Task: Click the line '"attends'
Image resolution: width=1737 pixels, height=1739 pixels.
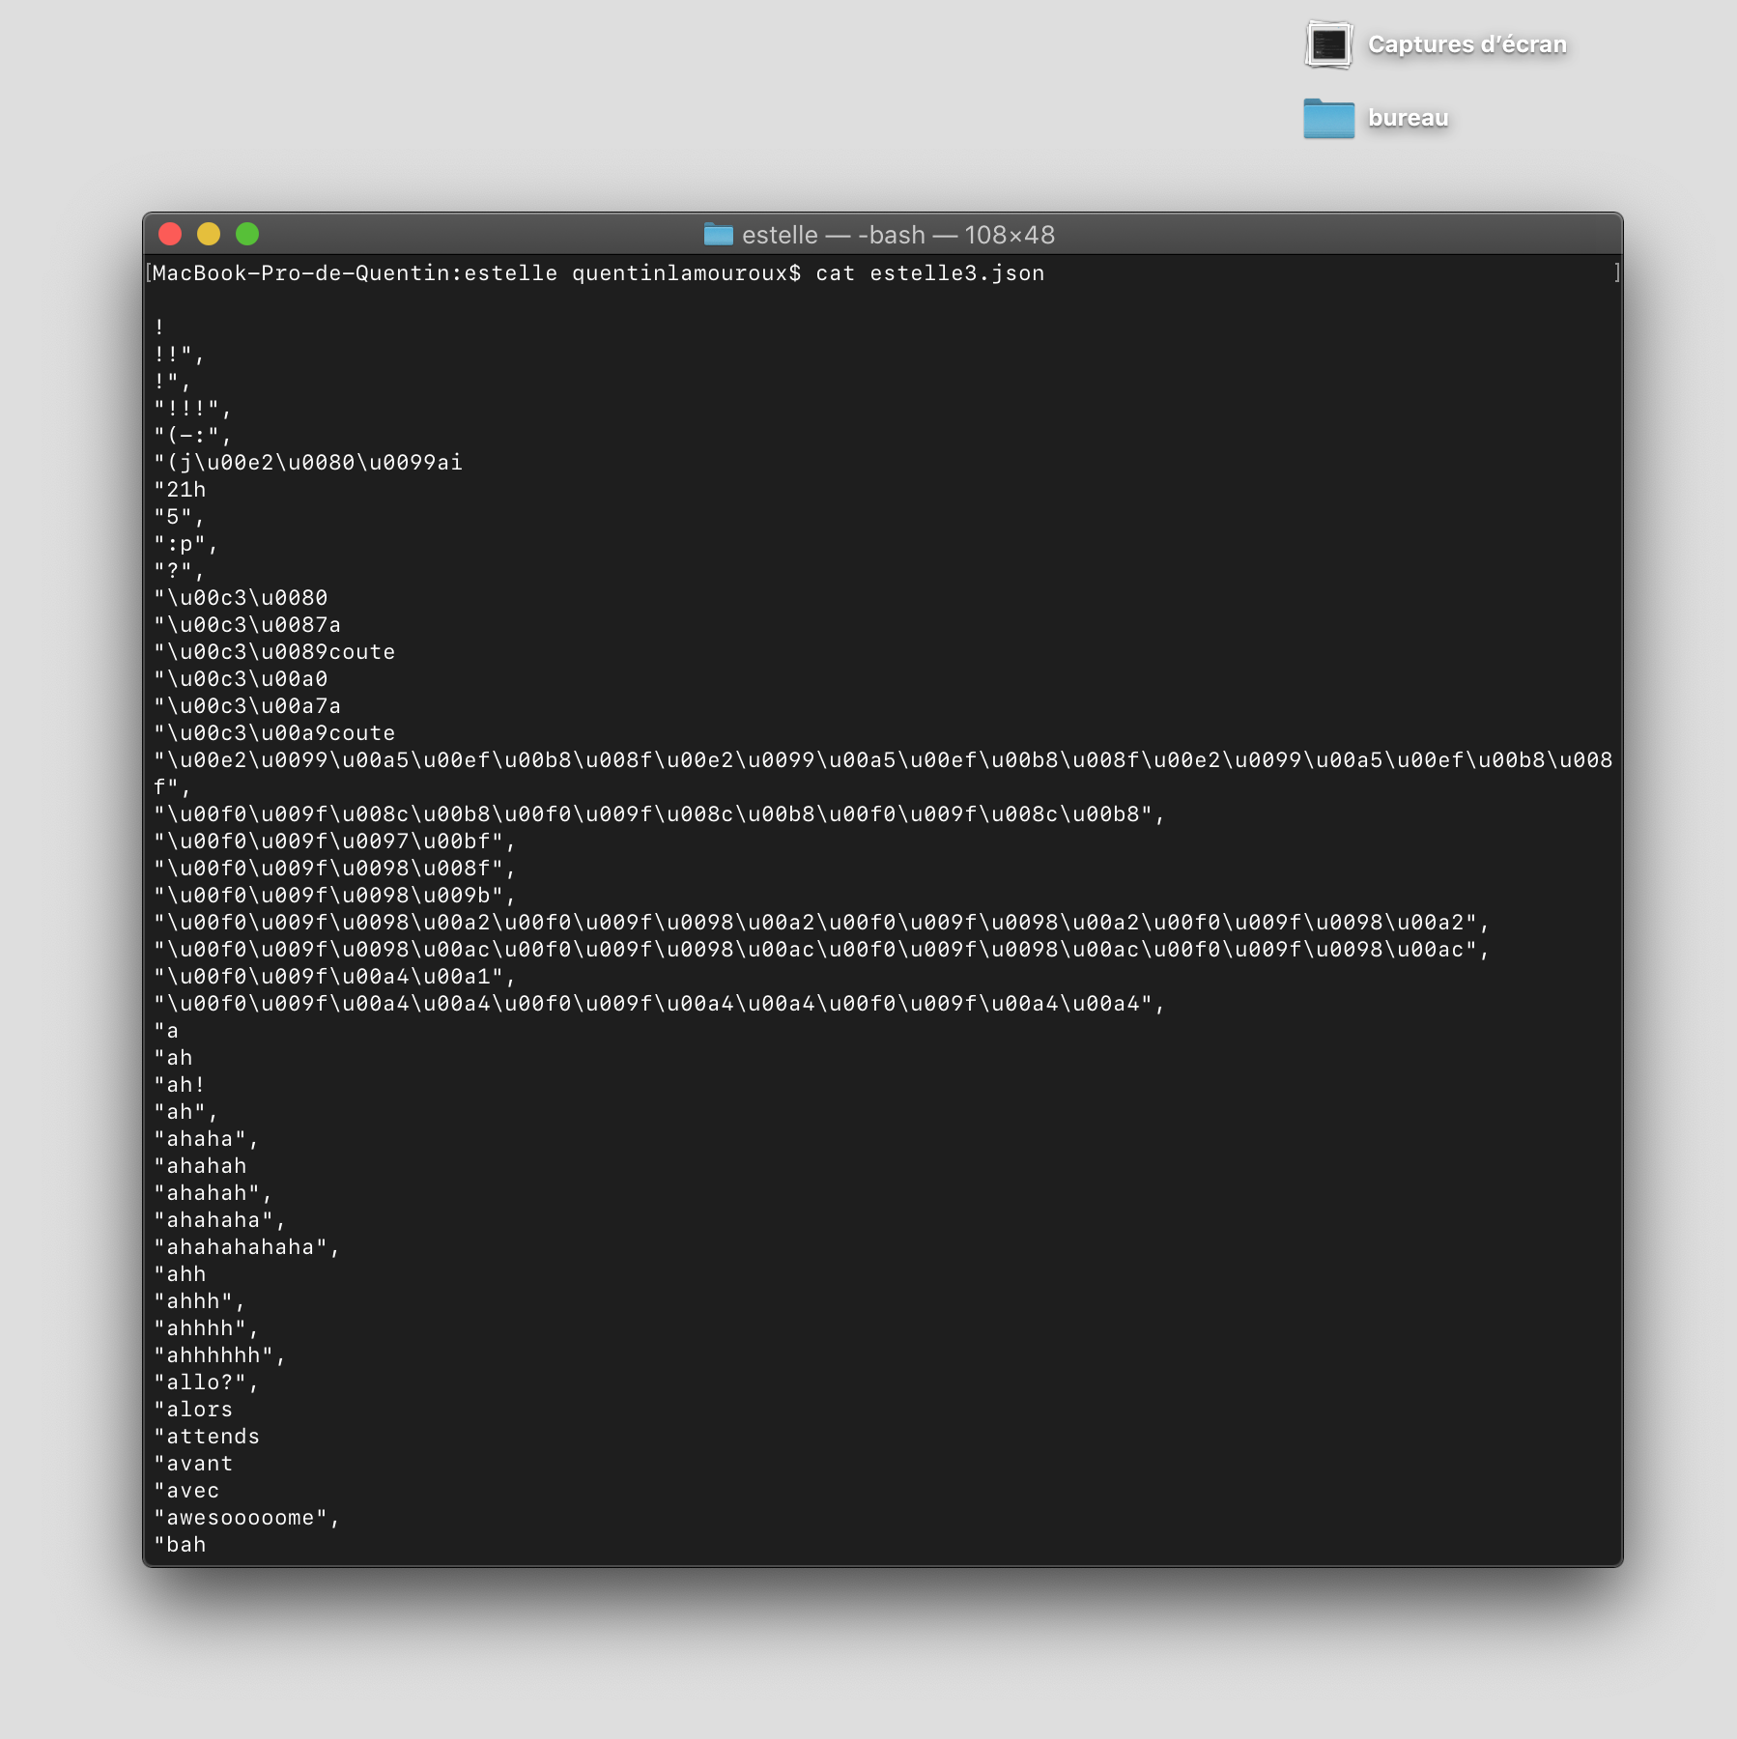Action: (207, 1437)
